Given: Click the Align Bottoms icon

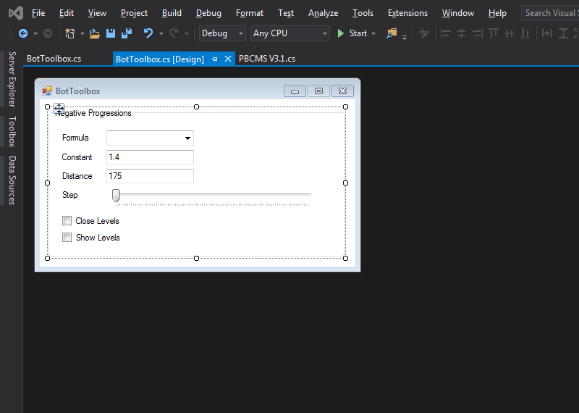Looking at the screenshot, I should tap(525, 33).
